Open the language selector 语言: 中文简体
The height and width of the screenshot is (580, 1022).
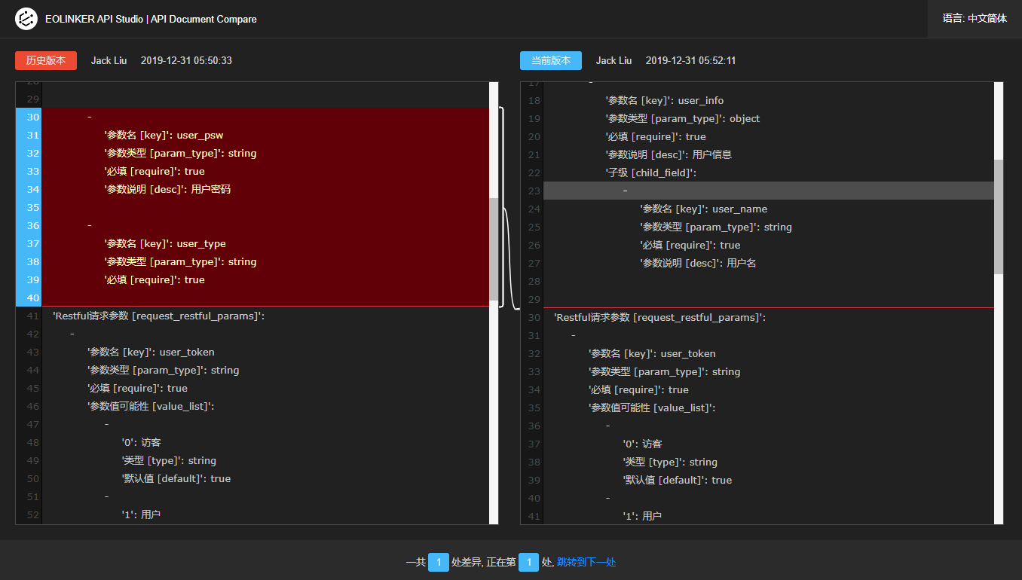point(974,19)
